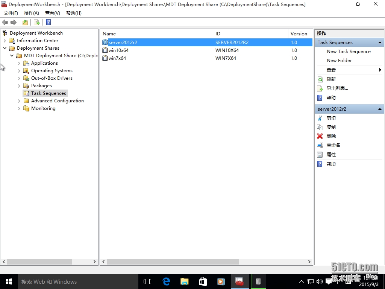Viewport: 385px width, 289px height.
Task: Click the WIN10X64 ID cell
Action: (x=227, y=50)
